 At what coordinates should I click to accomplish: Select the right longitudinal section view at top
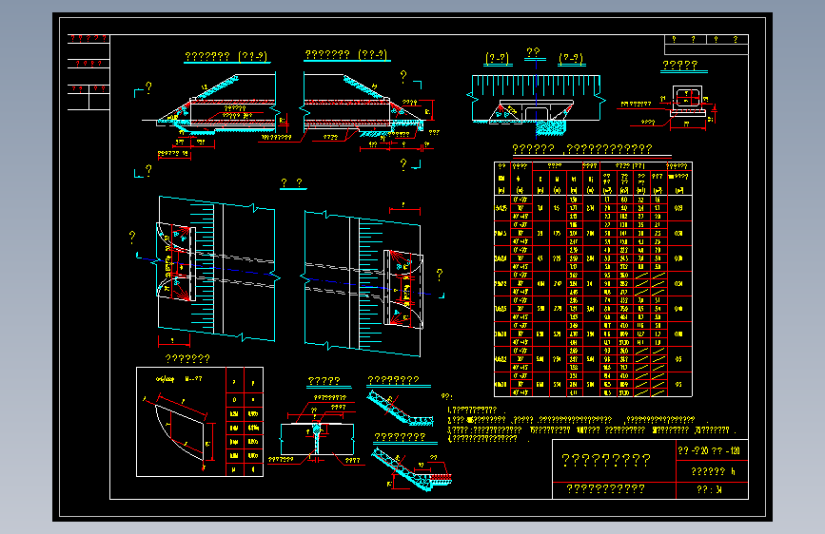point(369,112)
